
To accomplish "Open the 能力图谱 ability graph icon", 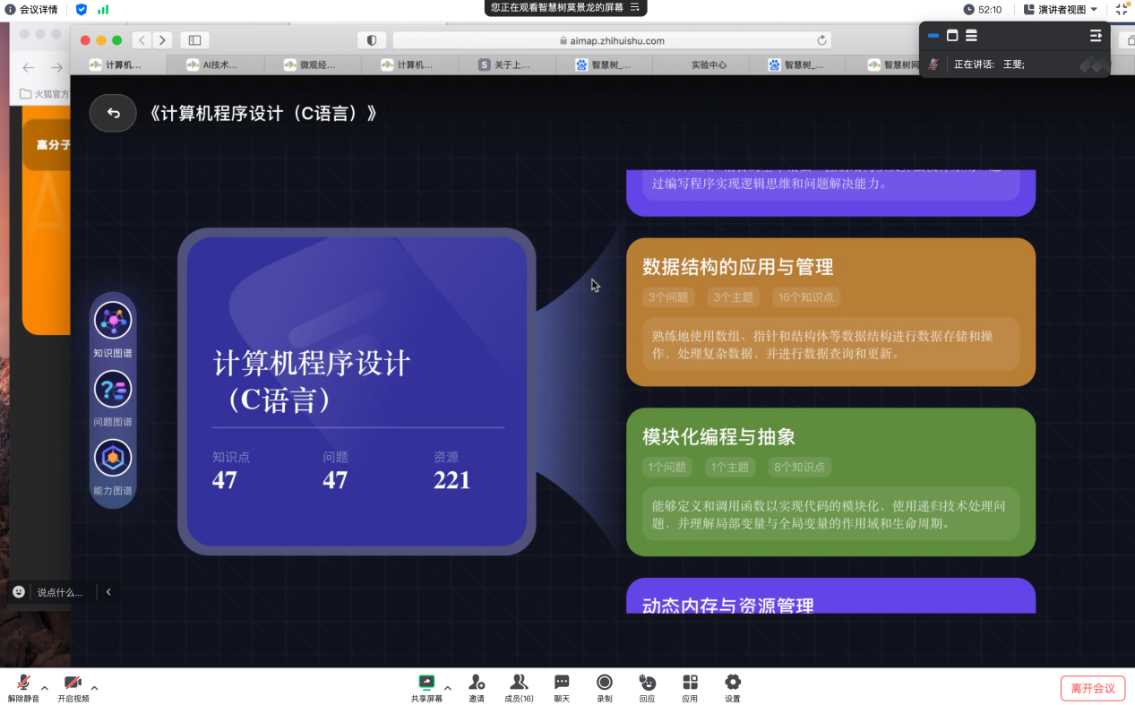I will point(113,459).
